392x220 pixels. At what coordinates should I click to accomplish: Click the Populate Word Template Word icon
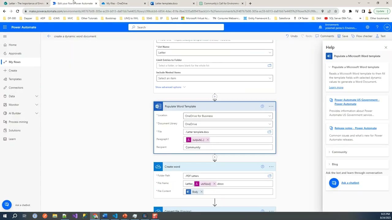click(x=158, y=106)
